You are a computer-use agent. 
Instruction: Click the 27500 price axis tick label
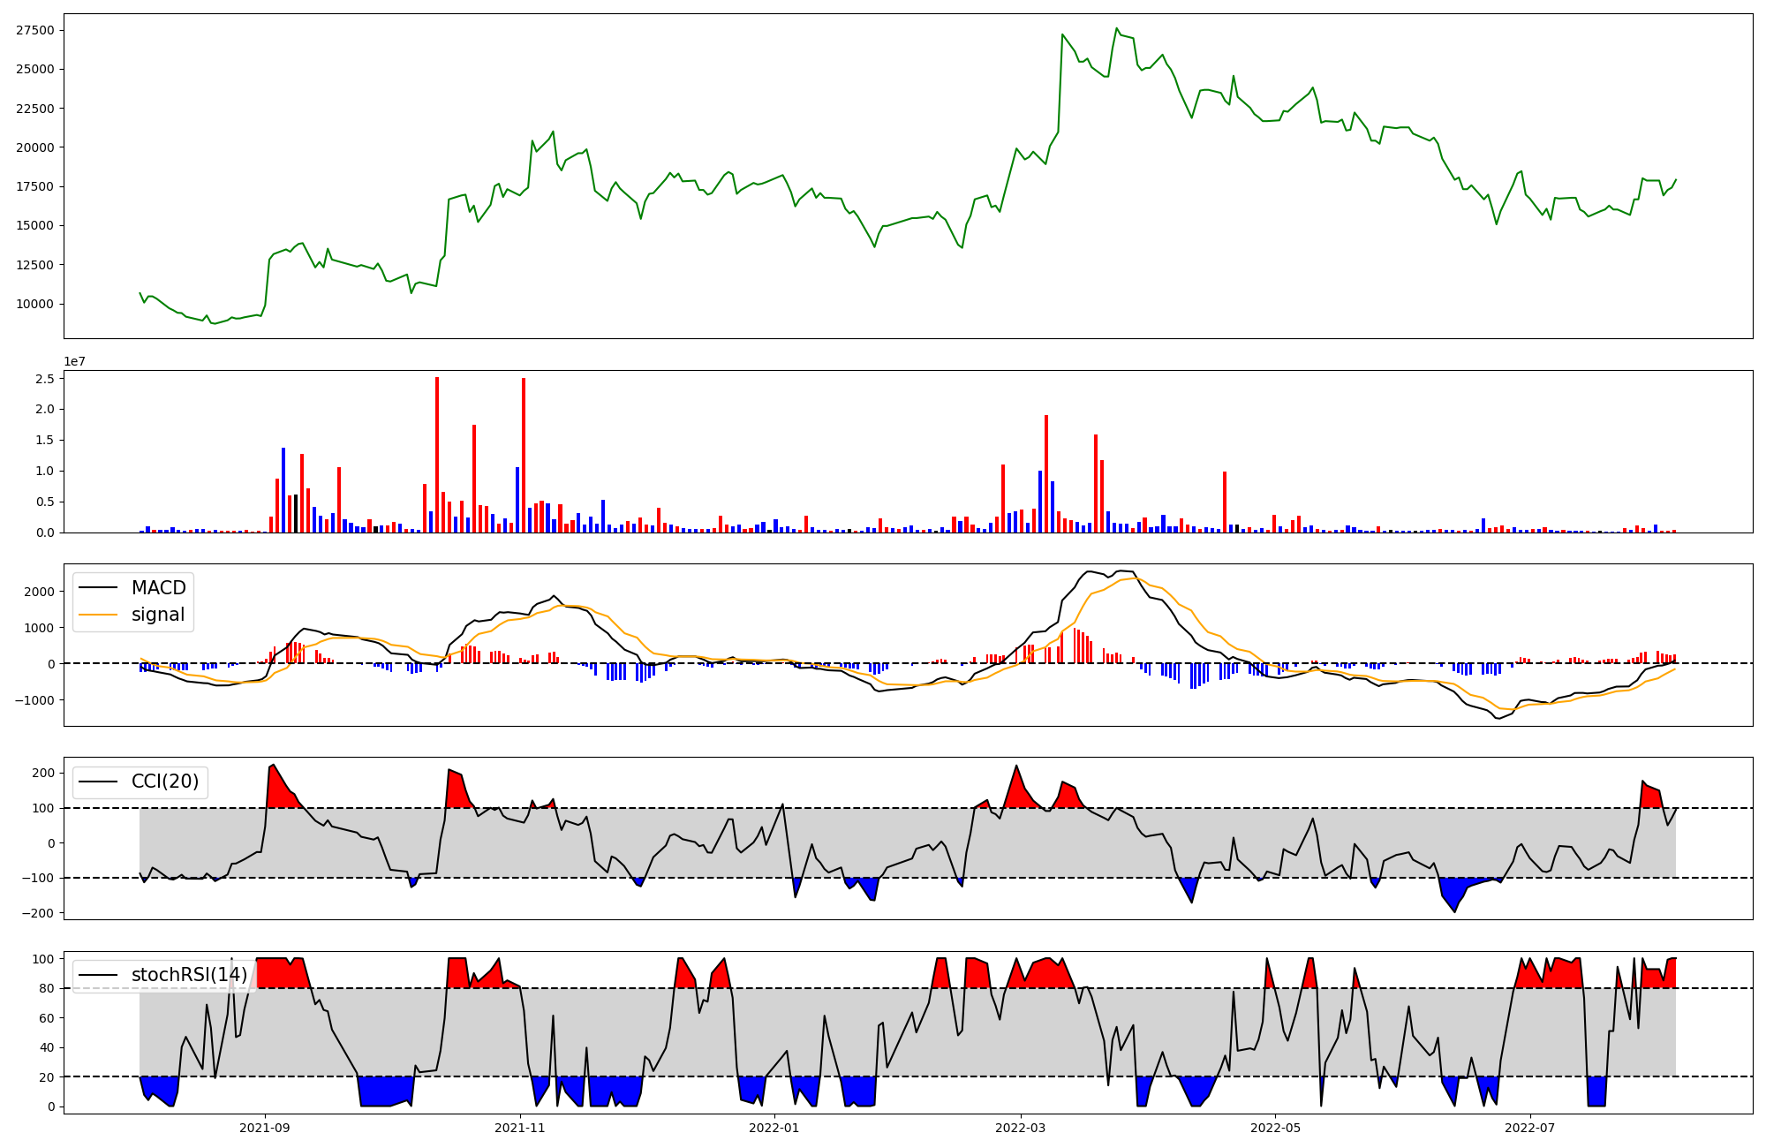(x=35, y=30)
